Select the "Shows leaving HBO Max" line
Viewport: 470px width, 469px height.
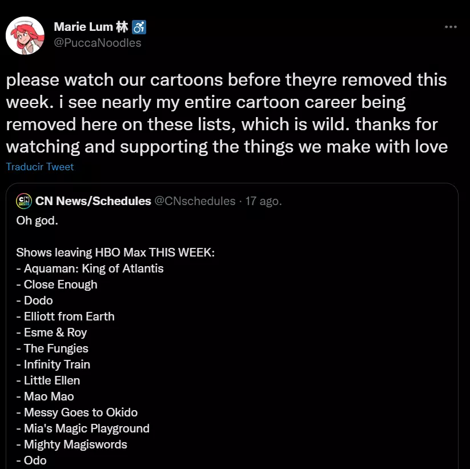[x=115, y=252]
